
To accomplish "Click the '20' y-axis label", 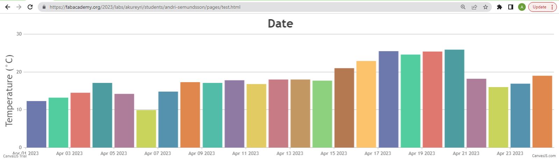I will 19,72.
